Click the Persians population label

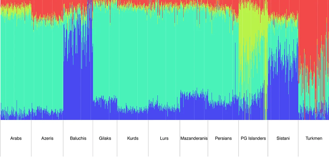[x=223, y=138]
